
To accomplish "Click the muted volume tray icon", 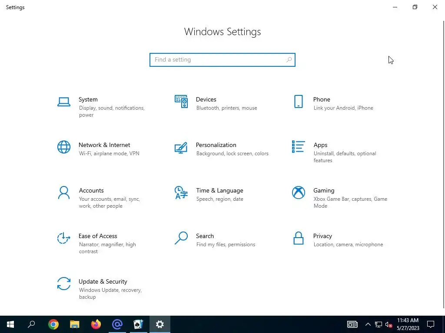I will pyautogui.click(x=389, y=324).
